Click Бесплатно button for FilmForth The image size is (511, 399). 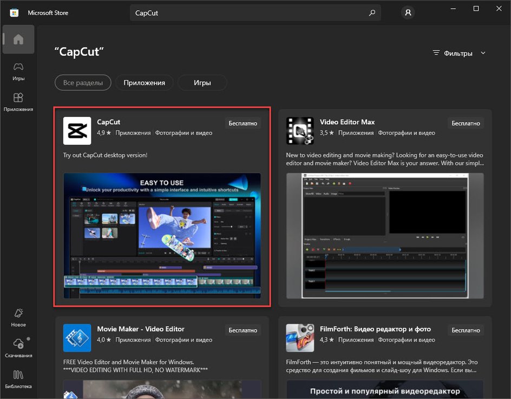click(466, 330)
